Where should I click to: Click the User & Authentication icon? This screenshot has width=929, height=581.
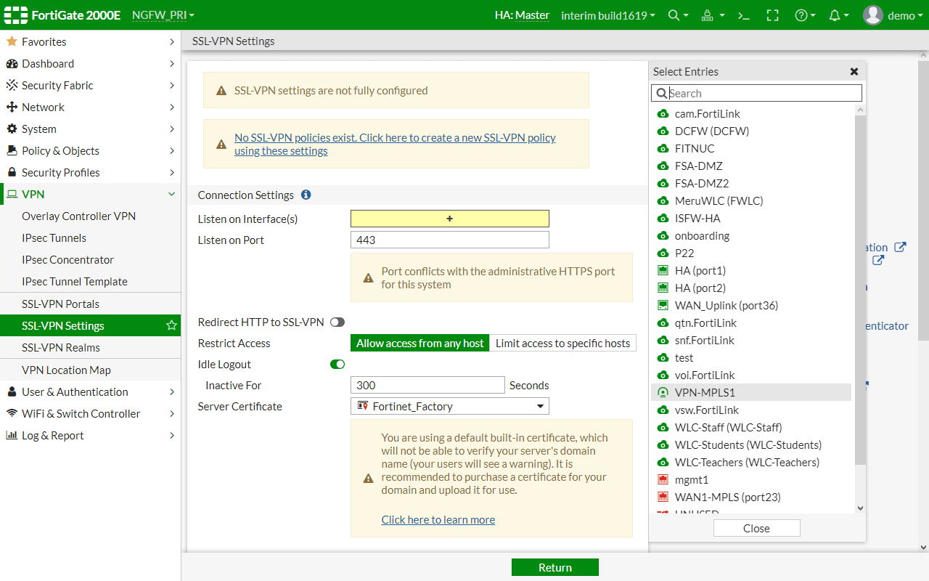point(12,391)
